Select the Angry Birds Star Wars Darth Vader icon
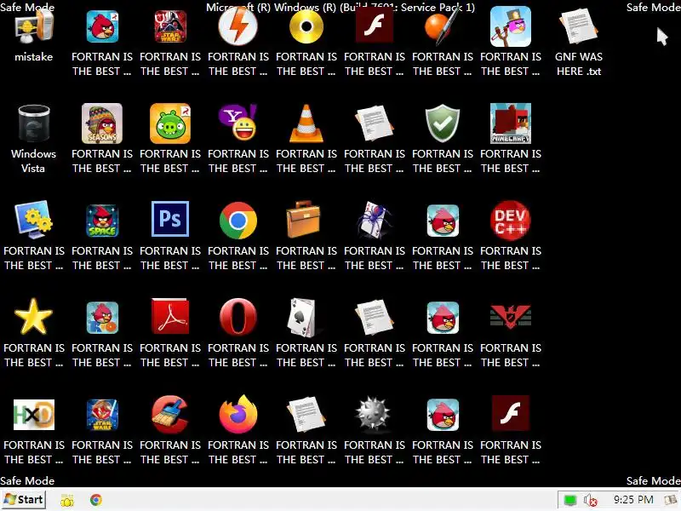Viewport: 681px width, 511px height. 170,27
